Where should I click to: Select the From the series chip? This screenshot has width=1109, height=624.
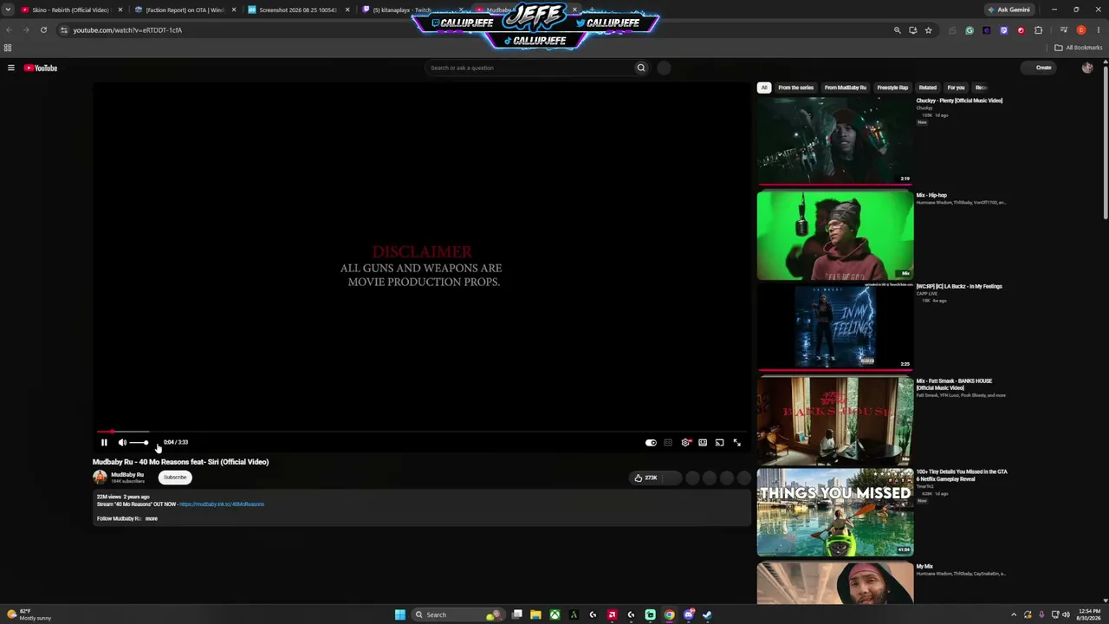(795, 88)
